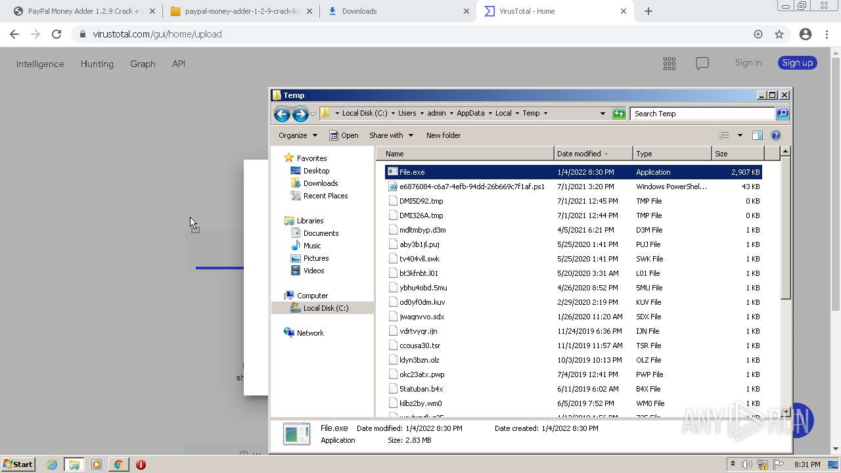Click the Temp breadcrumb segment
The height and width of the screenshot is (473, 841).
pyautogui.click(x=531, y=113)
